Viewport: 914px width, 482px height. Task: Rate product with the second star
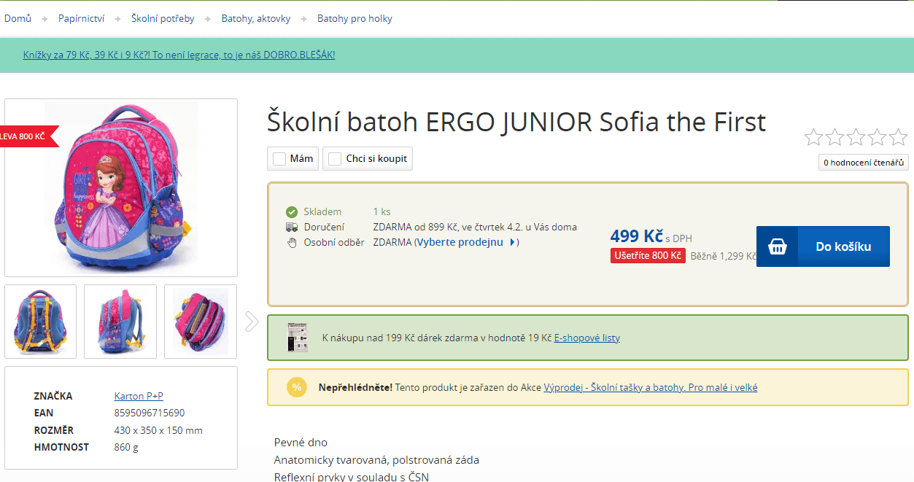click(834, 136)
